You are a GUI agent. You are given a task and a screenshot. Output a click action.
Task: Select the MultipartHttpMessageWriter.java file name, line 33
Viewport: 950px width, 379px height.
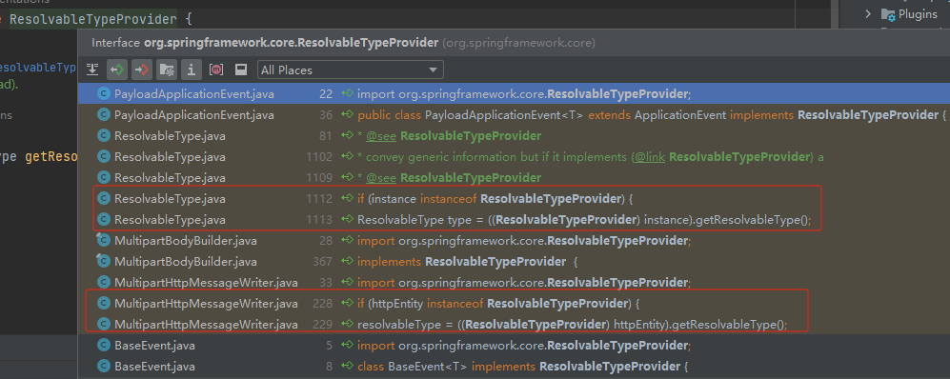point(206,283)
